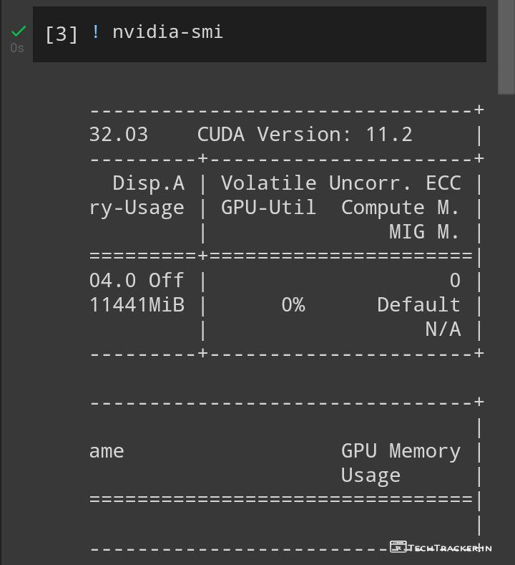Click the exclamation mark shell prefix

(x=95, y=32)
